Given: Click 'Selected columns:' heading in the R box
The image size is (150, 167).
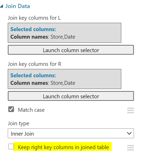Looking at the screenshot, I should 33,75.
